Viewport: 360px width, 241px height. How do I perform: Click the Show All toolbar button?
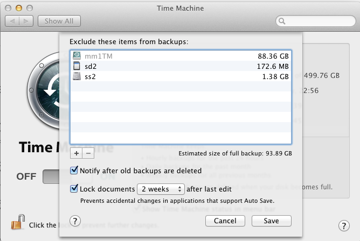(59, 22)
